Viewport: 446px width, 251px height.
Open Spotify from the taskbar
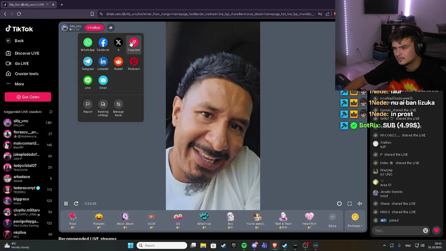coord(244,245)
